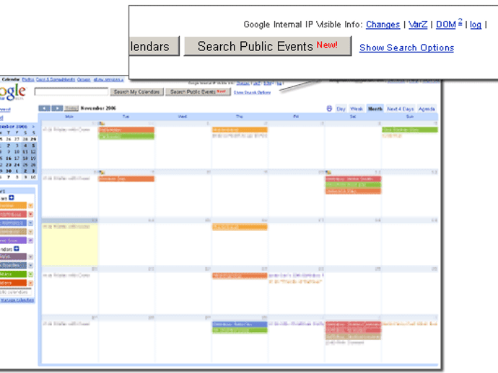
Task: Open dropdown arrow of red calendar
Action: 30,215
